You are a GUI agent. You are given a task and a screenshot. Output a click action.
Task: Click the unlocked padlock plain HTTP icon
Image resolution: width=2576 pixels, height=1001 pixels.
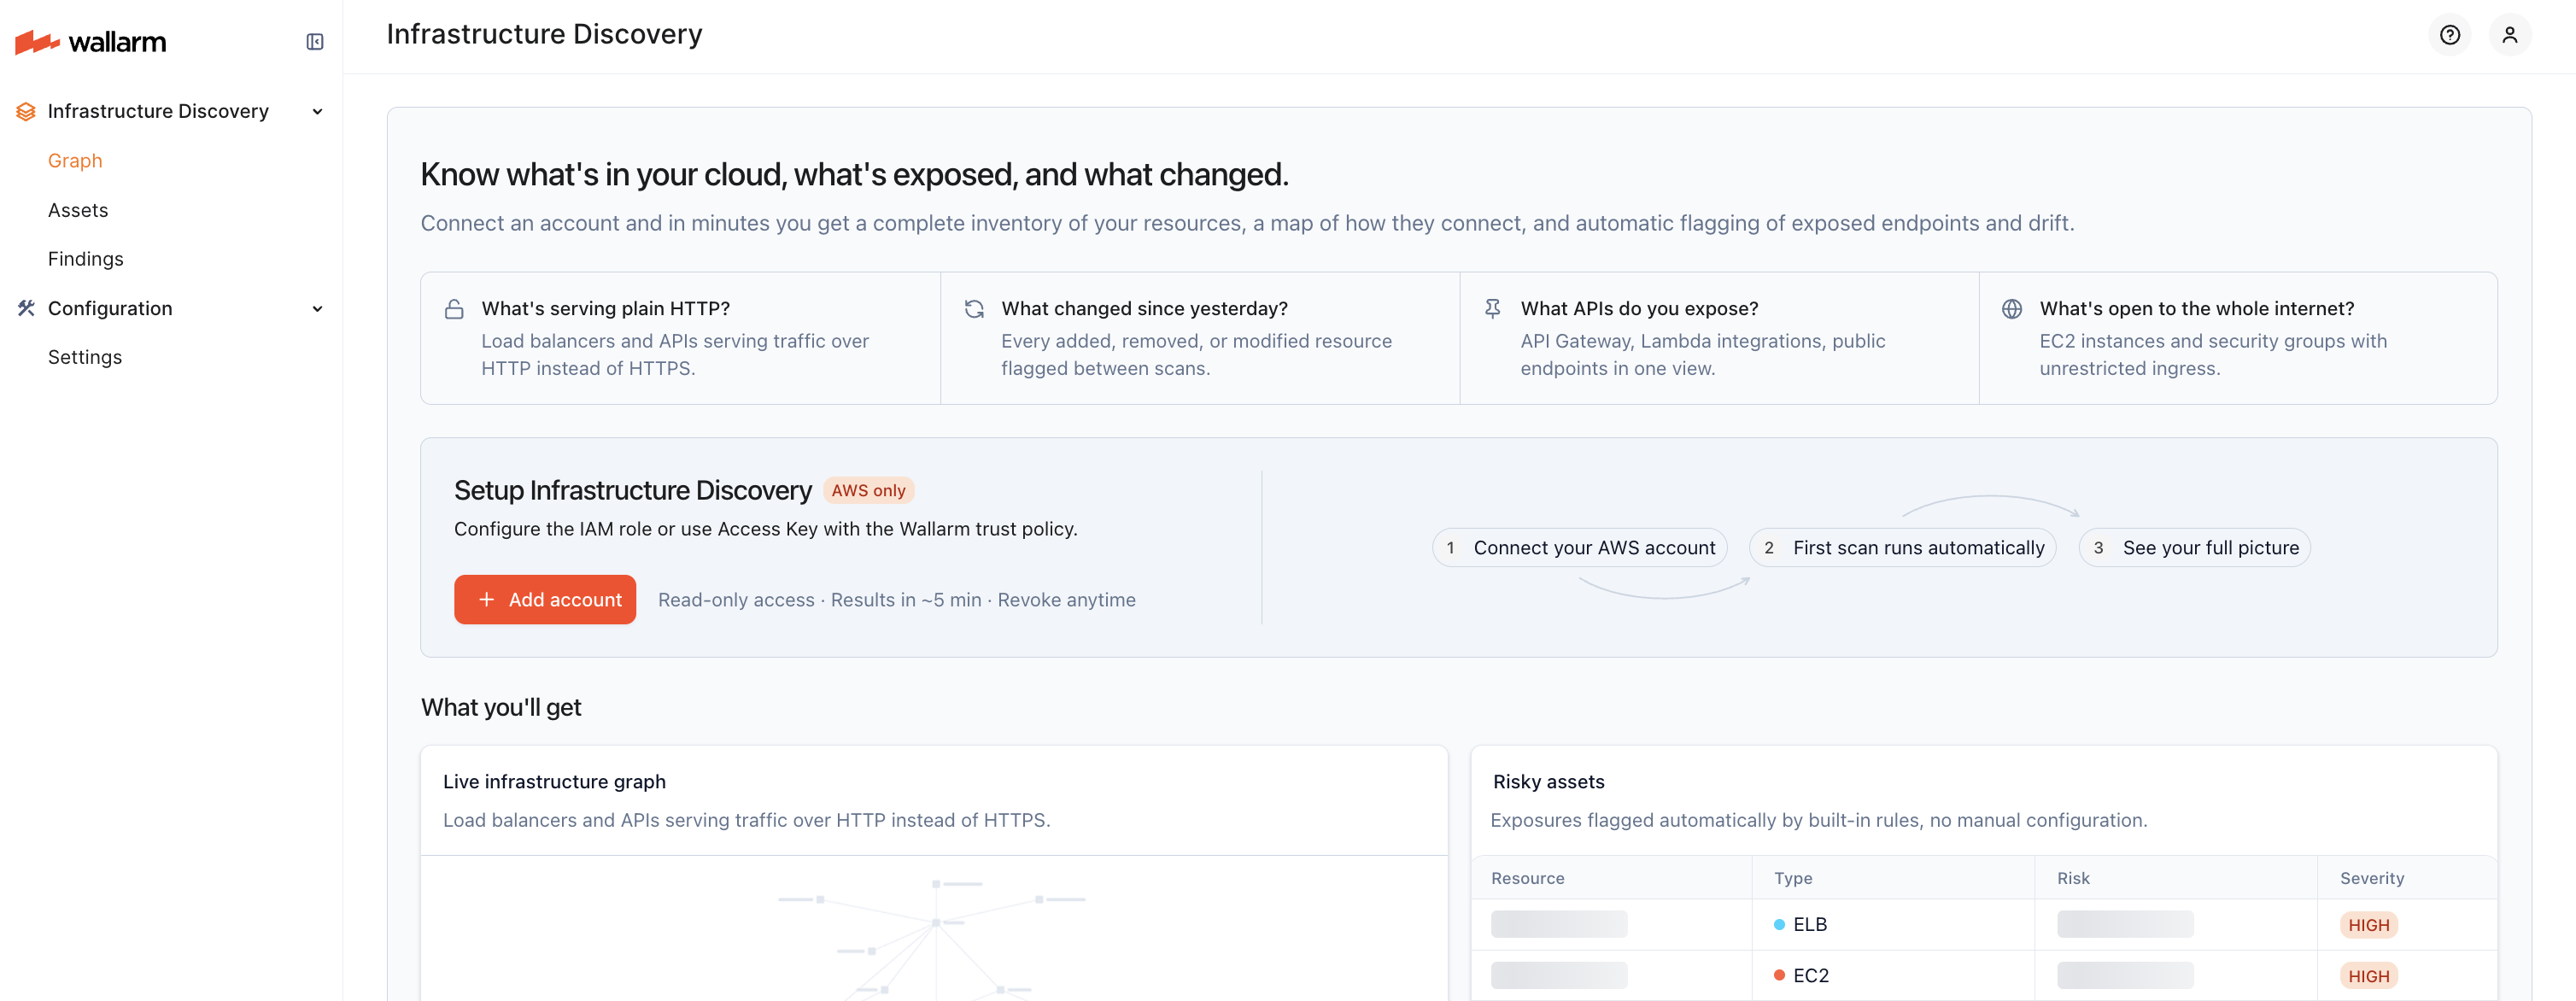point(454,309)
